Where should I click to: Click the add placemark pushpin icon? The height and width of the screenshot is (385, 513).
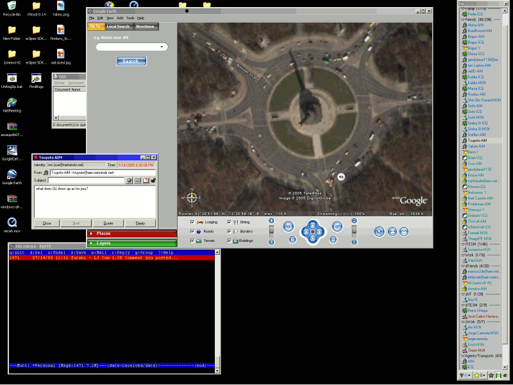click(380, 232)
